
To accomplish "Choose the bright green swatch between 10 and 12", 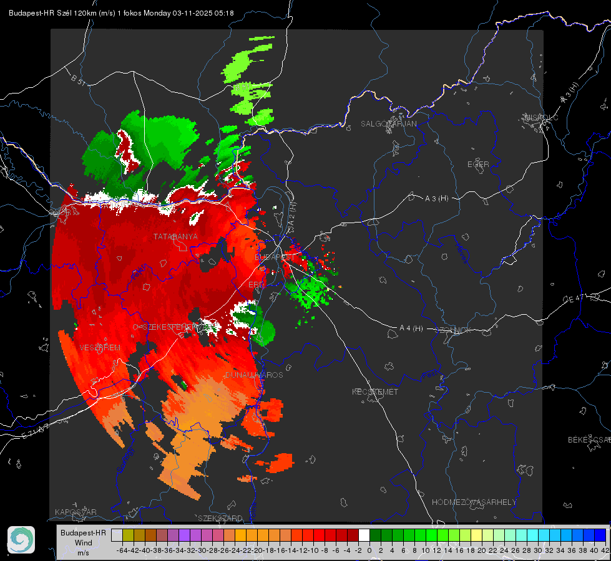I will click(431, 535).
